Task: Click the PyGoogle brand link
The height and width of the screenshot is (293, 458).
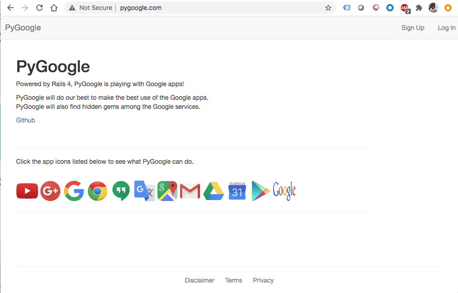Action: [23, 28]
